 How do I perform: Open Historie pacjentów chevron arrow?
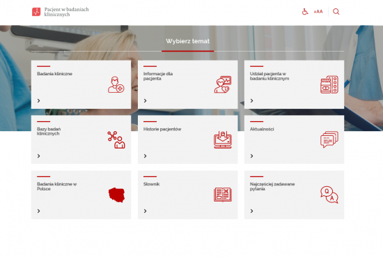click(145, 155)
